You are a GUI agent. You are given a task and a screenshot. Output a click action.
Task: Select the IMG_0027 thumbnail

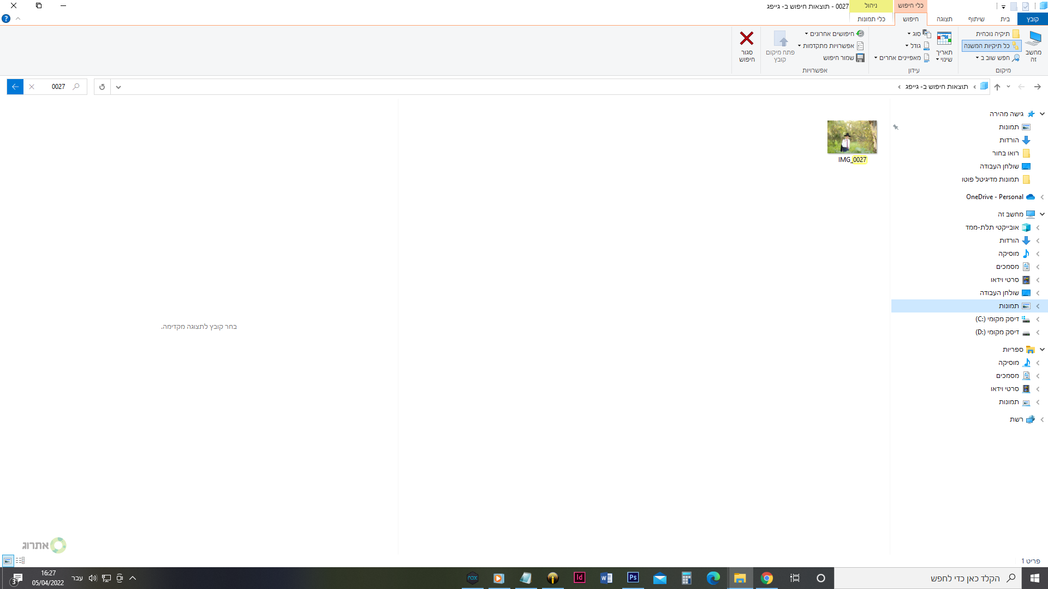click(852, 137)
